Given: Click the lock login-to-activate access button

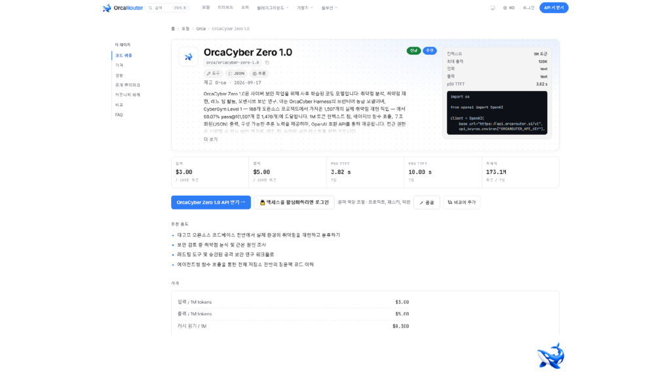Looking at the screenshot, I should (294, 202).
